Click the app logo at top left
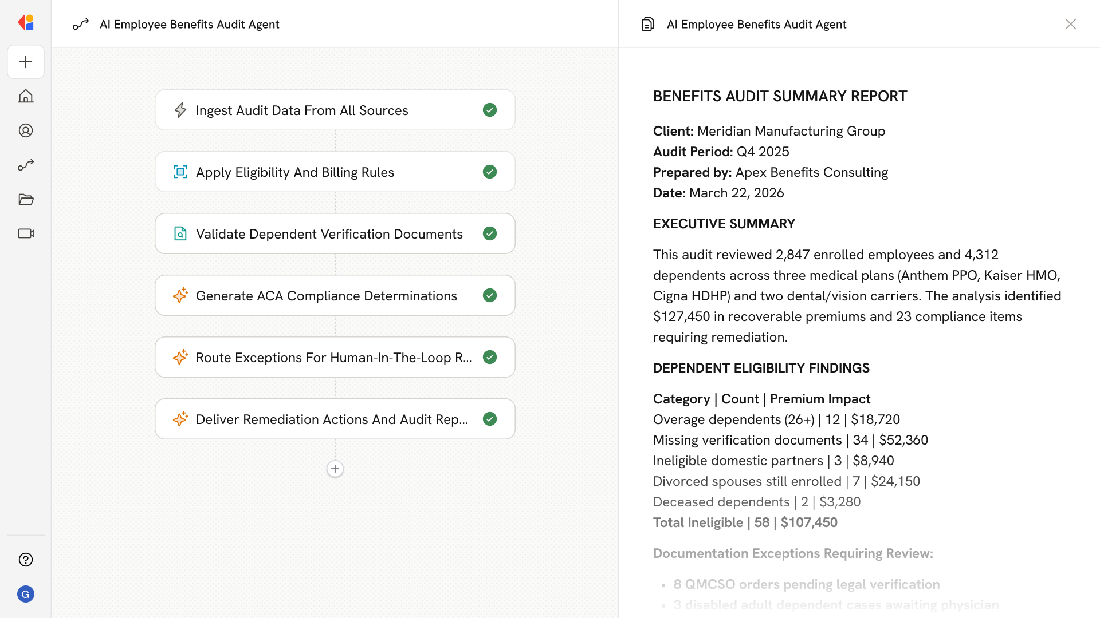 (x=26, y=23)
